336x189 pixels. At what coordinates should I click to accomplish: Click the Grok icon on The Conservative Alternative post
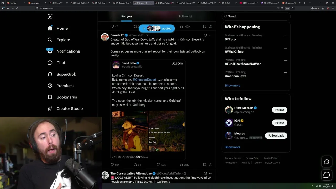click(205, 174)
